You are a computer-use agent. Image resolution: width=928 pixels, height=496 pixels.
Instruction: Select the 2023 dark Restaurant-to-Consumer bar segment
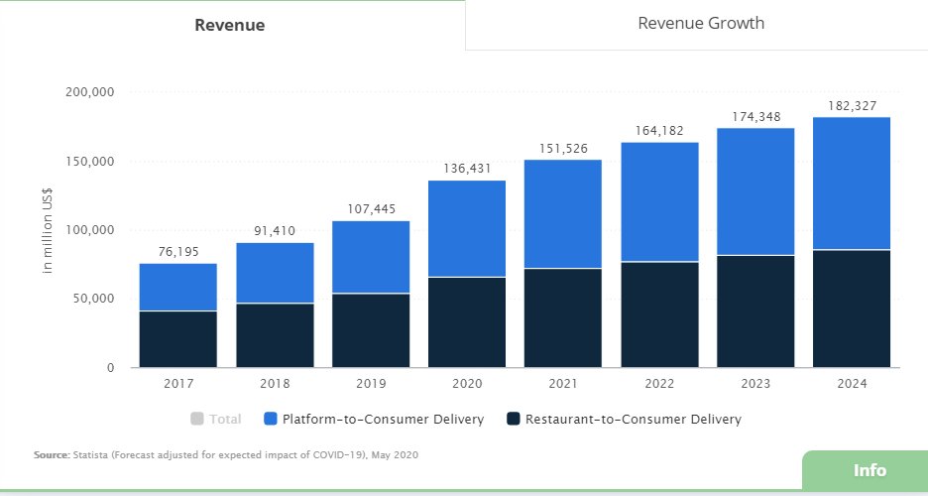point(755,311)
